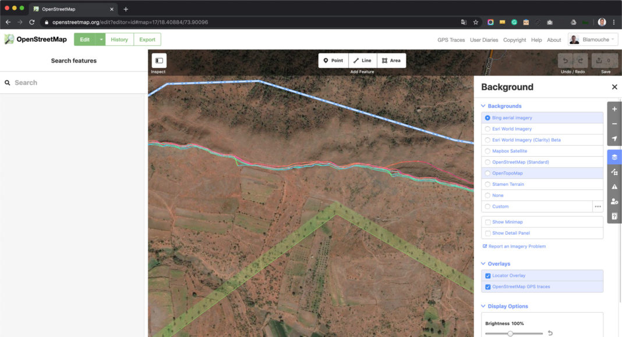Image resolution: width=622 pixels, height=337 pixels.
Task: Close the Background panel
Action: click(x=614, y=87)
